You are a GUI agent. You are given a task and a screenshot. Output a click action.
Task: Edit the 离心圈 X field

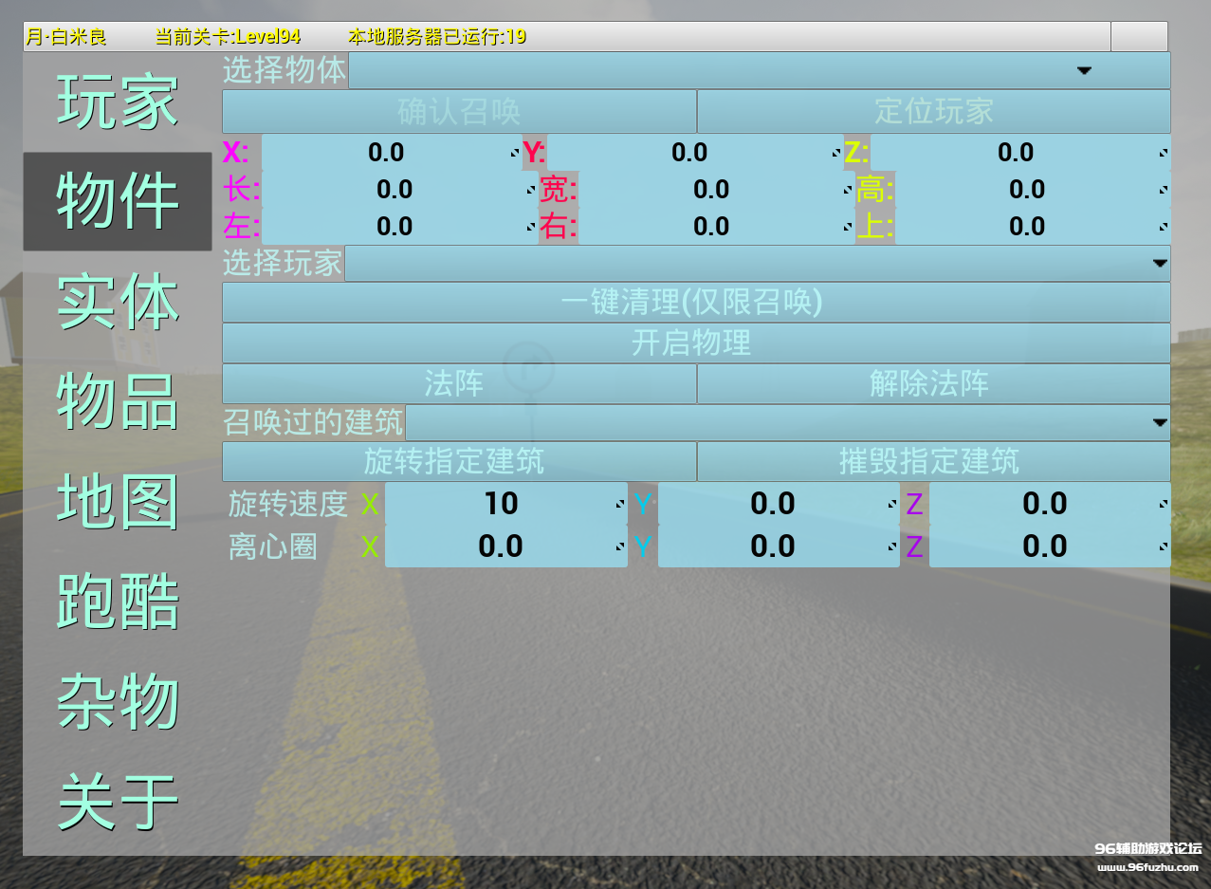pyautogui.click(x=505, y=546)
